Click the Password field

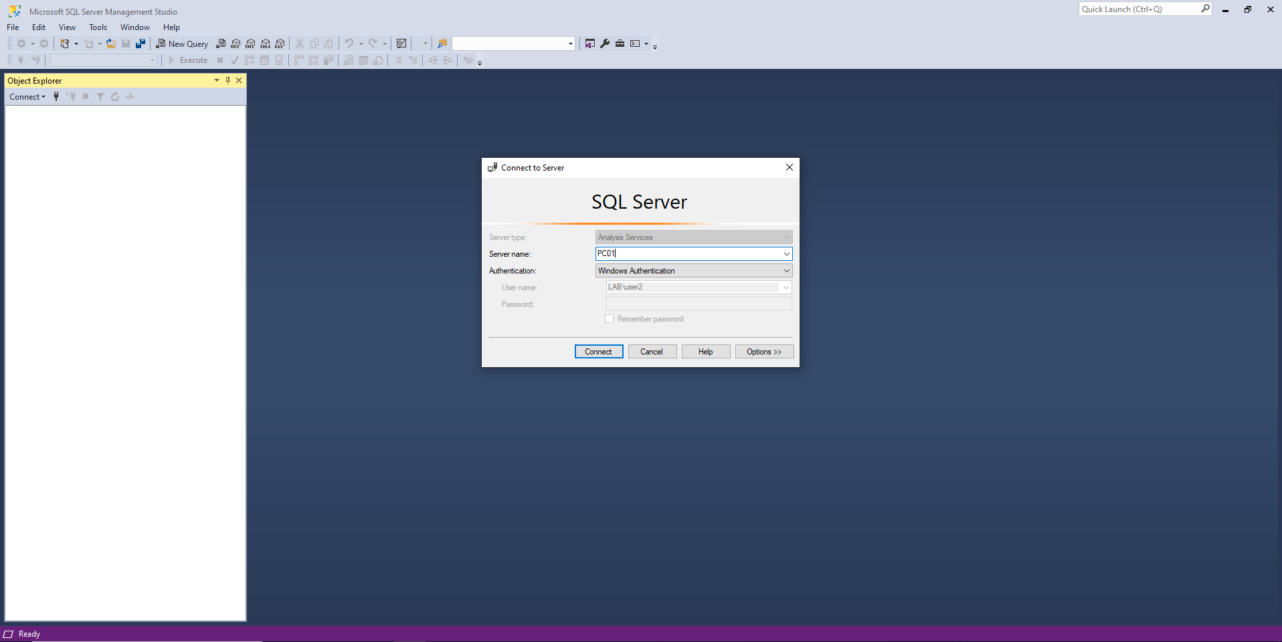(x=699, y=304)
